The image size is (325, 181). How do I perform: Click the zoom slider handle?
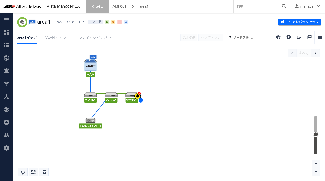tap(316, 134)
